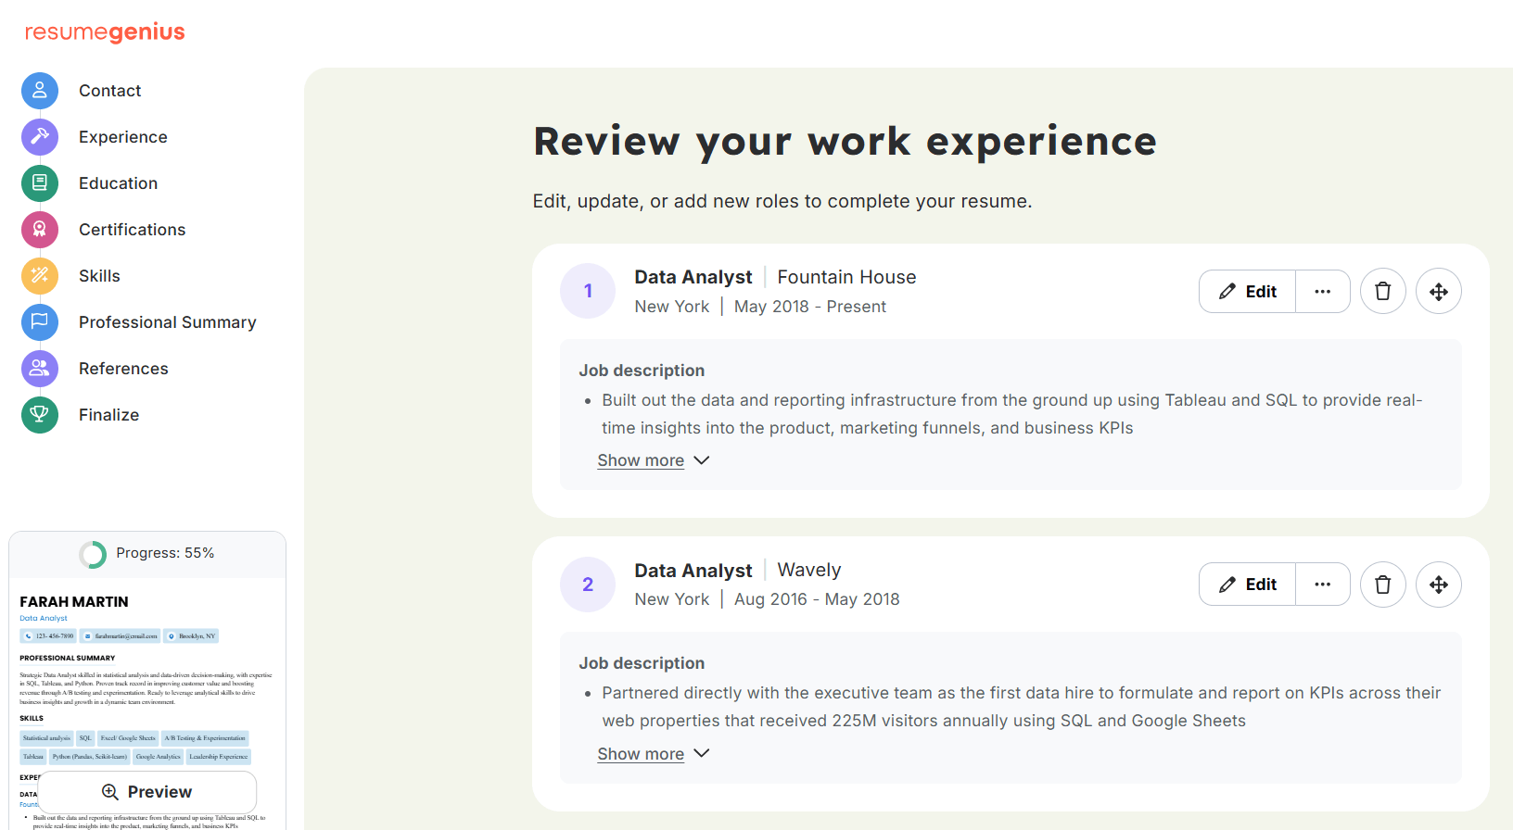Click the Certifications ribbon icon
1513x830 pixels.
tap(39, 229)
